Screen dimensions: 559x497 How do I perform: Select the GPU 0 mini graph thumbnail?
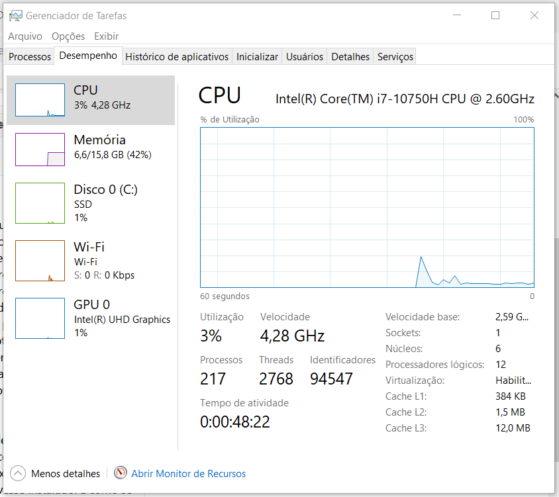(40, 318)
